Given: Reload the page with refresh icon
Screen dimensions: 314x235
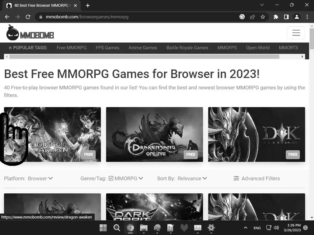Looking at the screenshot, I should click(x=28, y=17).
